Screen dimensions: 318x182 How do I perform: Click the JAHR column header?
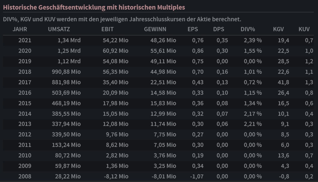pos(20,29)
